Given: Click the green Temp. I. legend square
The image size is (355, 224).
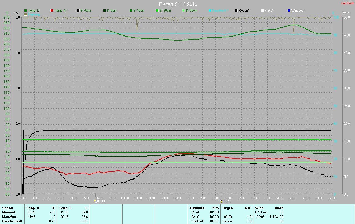Looking at the screenshot, I should coord(26,11).
